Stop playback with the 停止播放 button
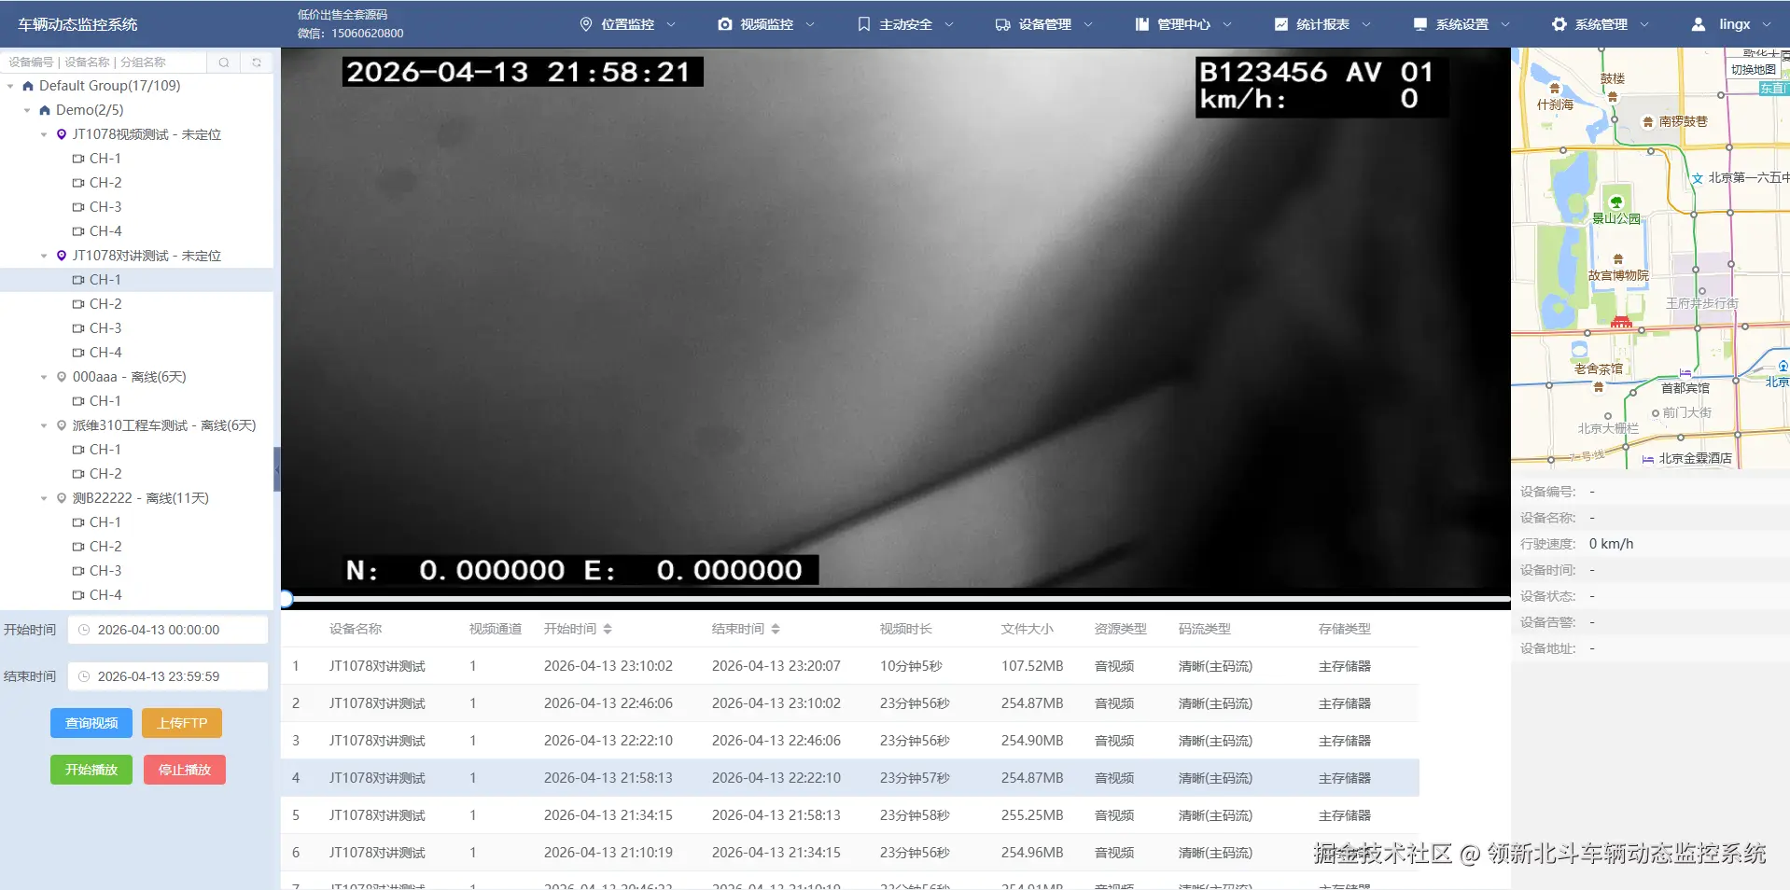 click(185, 770)
